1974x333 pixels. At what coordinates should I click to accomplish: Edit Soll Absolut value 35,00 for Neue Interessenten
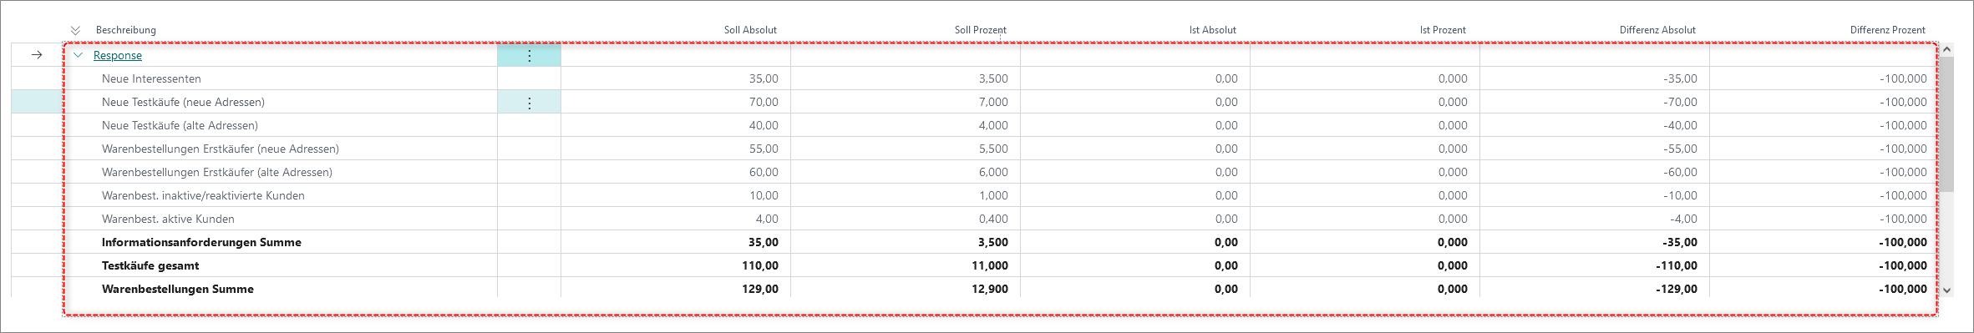[x=676, y=78]
